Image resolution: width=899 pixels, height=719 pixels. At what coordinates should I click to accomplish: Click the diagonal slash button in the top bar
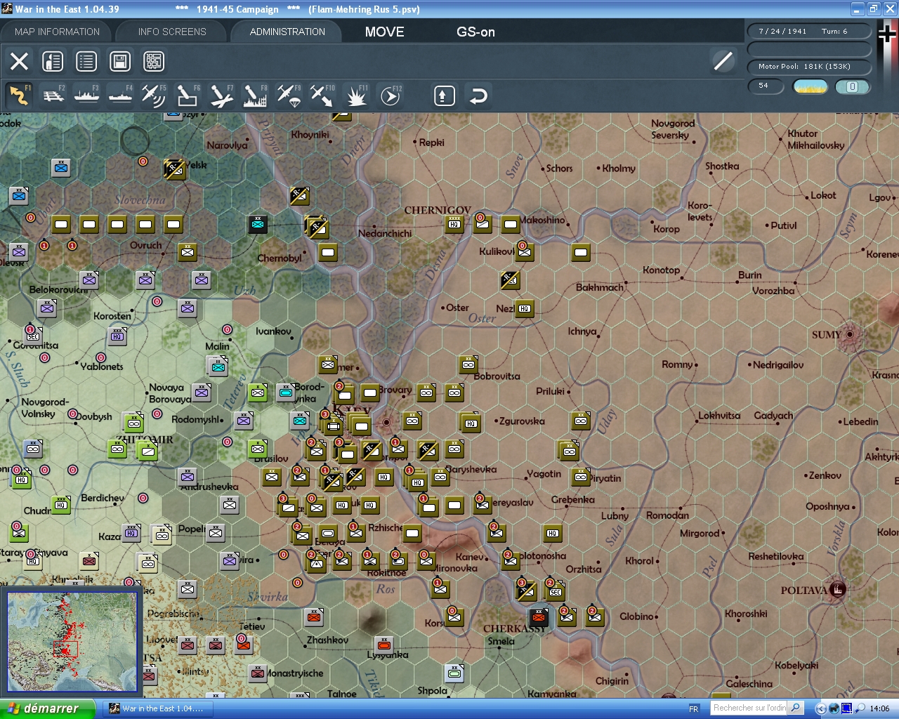coord(723,61)
